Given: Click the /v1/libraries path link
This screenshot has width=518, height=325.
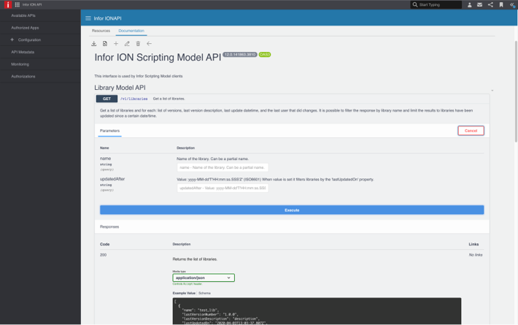Looking at the screenshot, I should pyautogui.click(x=134, y=99).
